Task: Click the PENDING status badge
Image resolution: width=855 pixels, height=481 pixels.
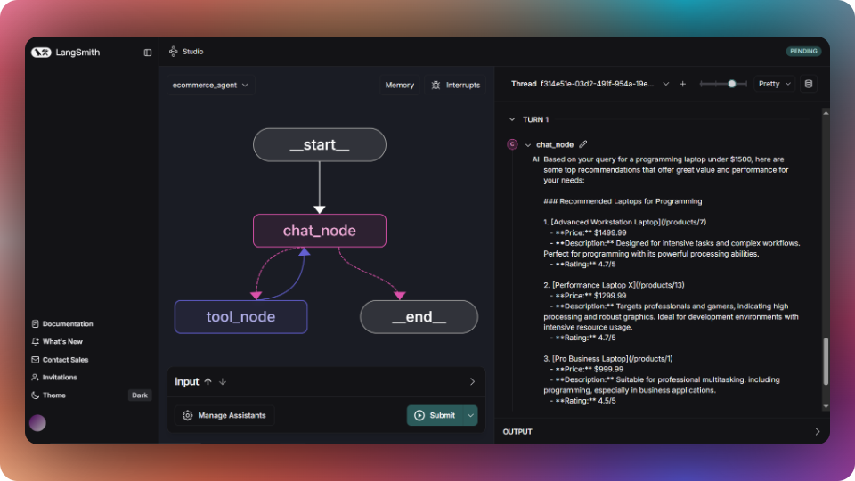Action: pos(803,52)
